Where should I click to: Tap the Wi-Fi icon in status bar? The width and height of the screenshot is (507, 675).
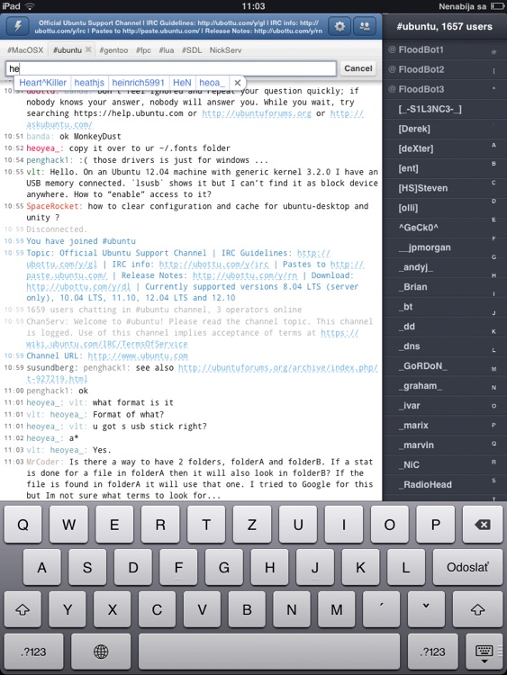click(x=30, y=6)
